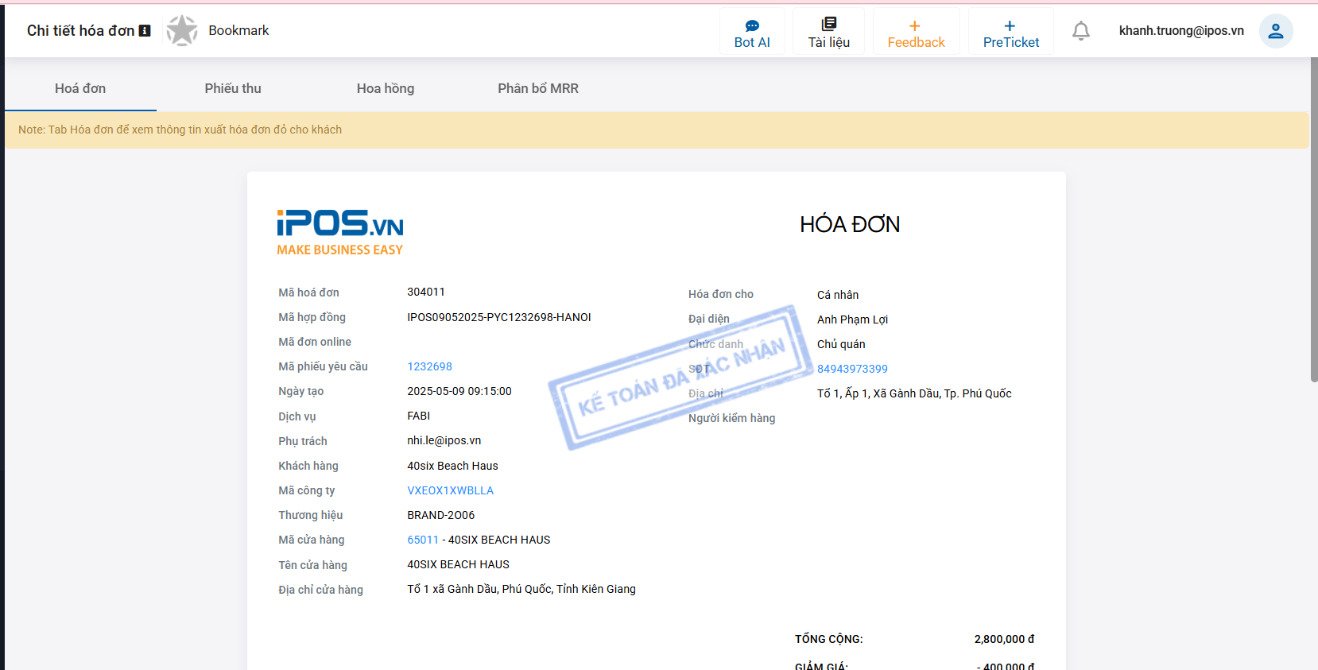Click brand value BRAND-2O06
This screenshot has height=670, width=1318.
pos(441,515)
